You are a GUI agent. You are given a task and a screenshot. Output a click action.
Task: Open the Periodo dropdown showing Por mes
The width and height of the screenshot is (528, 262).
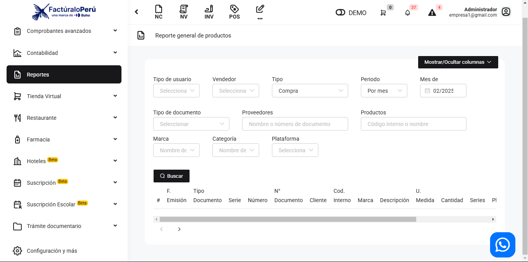click(384, 91)
